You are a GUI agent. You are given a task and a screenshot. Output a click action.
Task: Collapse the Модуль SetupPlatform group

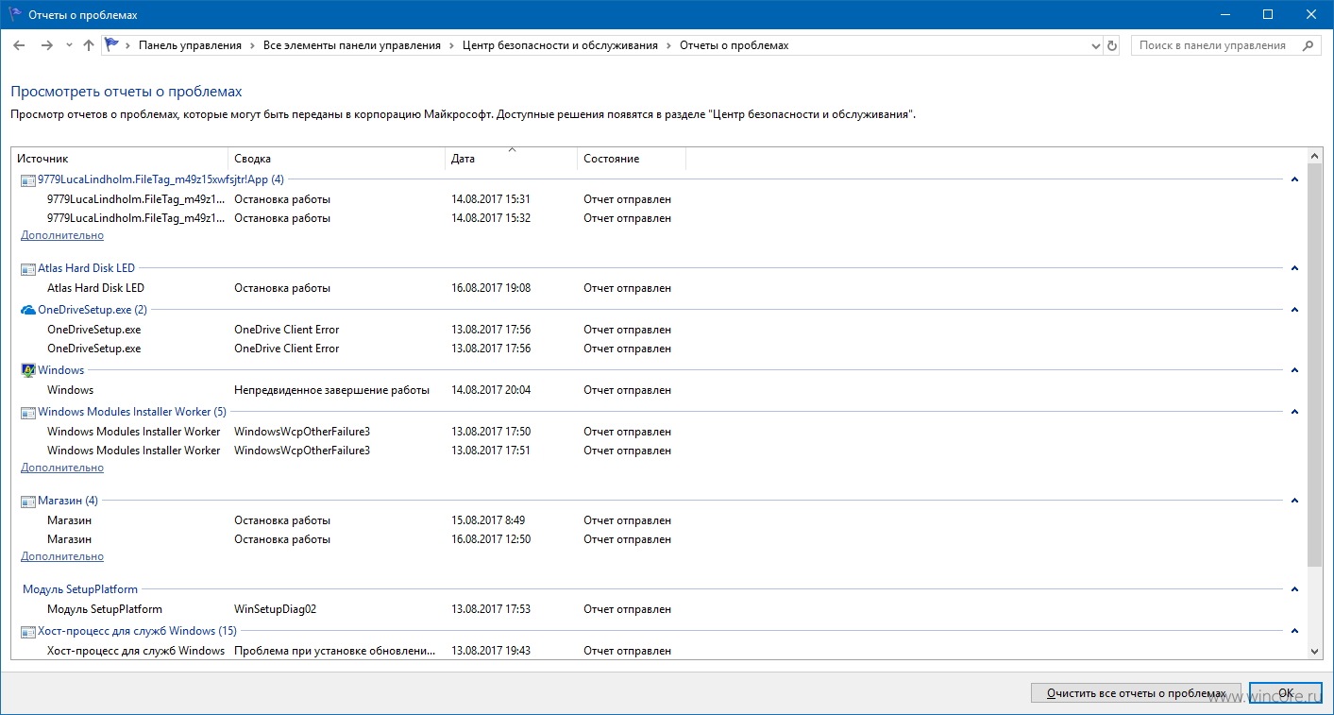[x=1294, y=589]
